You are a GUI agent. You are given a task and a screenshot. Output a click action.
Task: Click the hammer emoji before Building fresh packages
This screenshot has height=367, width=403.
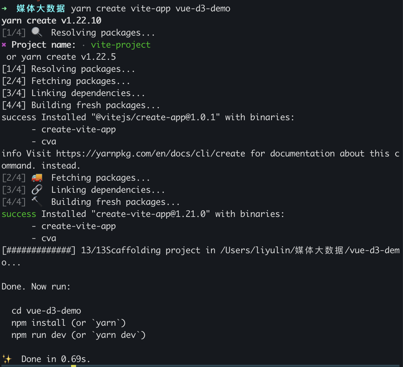[37, 202]
